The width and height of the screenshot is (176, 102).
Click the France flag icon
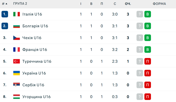[x=17, y=49]
